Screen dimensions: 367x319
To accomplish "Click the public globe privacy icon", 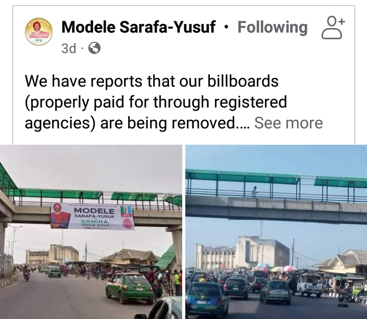I will click(94, 48).
